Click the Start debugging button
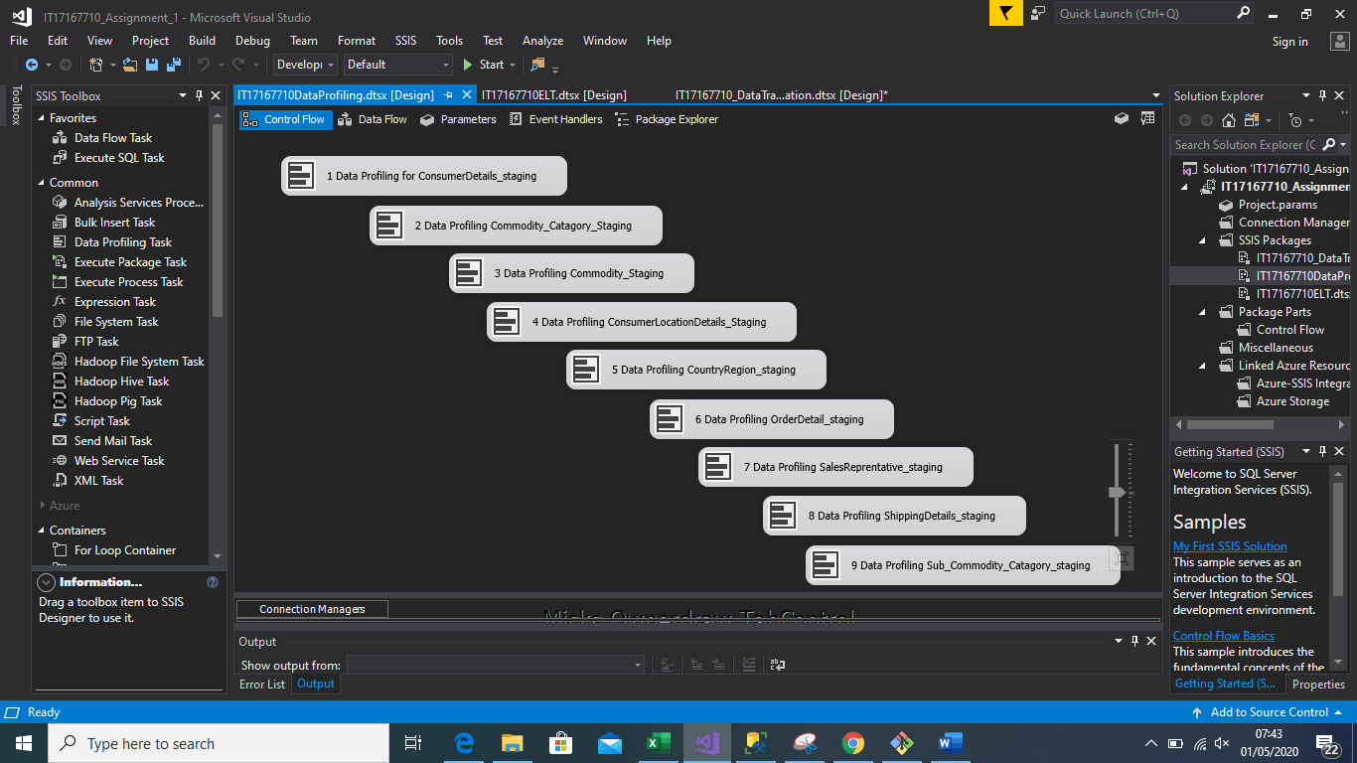Screen dimensions: 1357x763 click(485, 64)
